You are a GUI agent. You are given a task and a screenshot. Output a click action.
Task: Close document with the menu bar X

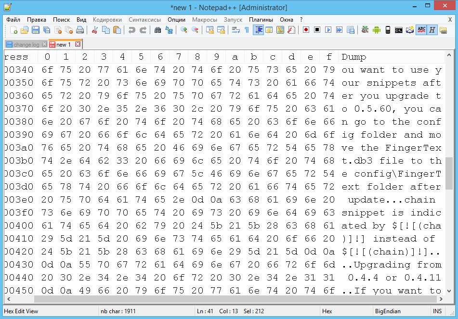(450, 20)
